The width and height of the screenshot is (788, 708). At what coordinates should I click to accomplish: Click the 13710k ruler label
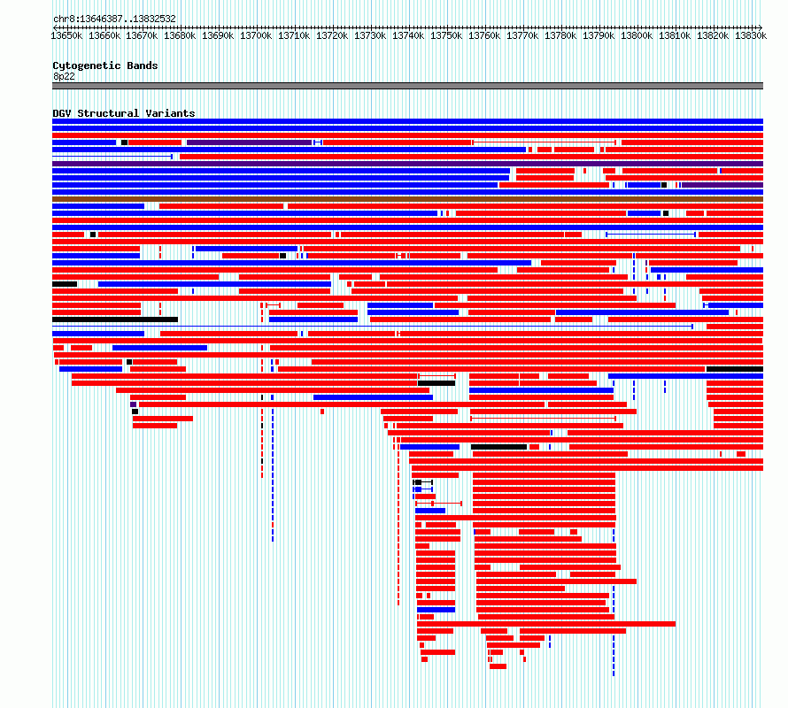(294, 35)
